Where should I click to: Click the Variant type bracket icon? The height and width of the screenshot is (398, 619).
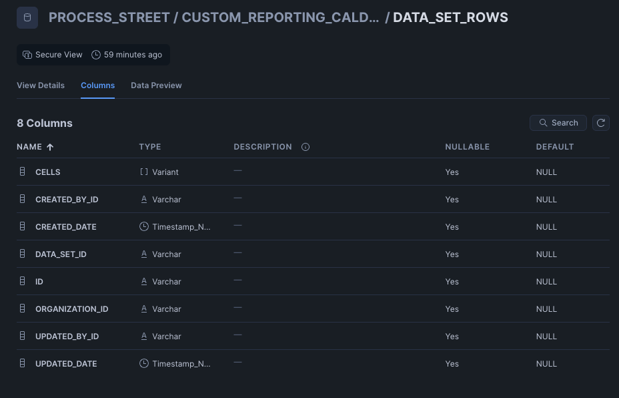click(144, 172)
